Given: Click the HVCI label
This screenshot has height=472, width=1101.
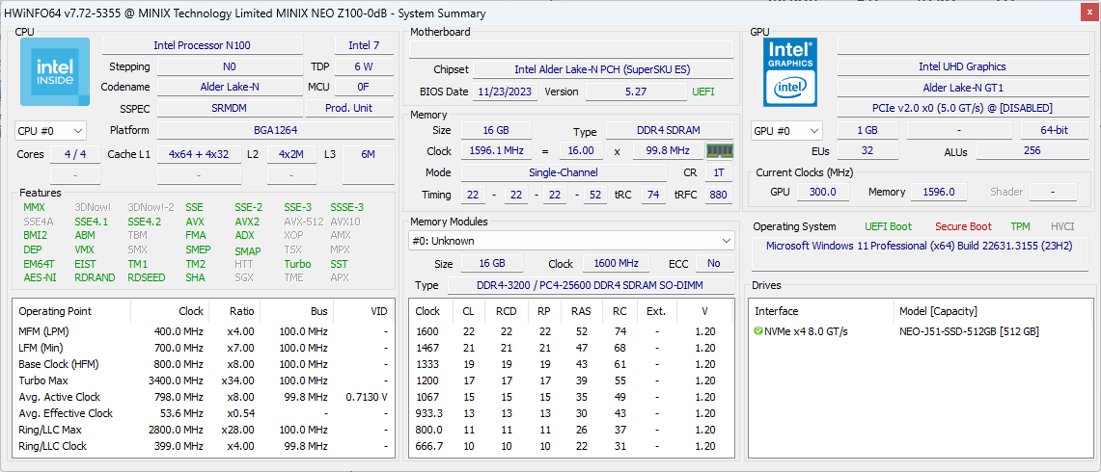Looking at the screenshot, I should coord(1063,226).
